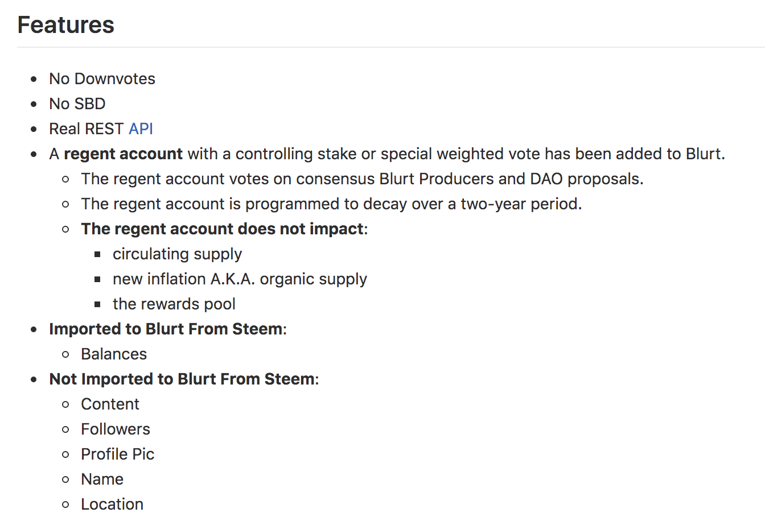Click the Real REST text
The height and width of the screenshot is (529, 765).
pyautogui.click(x=87, y=129)
